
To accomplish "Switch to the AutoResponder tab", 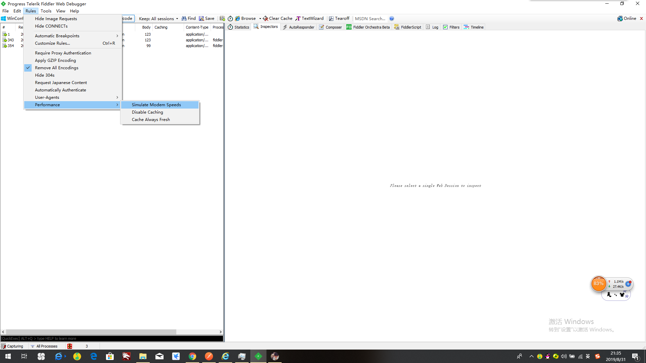I will pos(298,27).
